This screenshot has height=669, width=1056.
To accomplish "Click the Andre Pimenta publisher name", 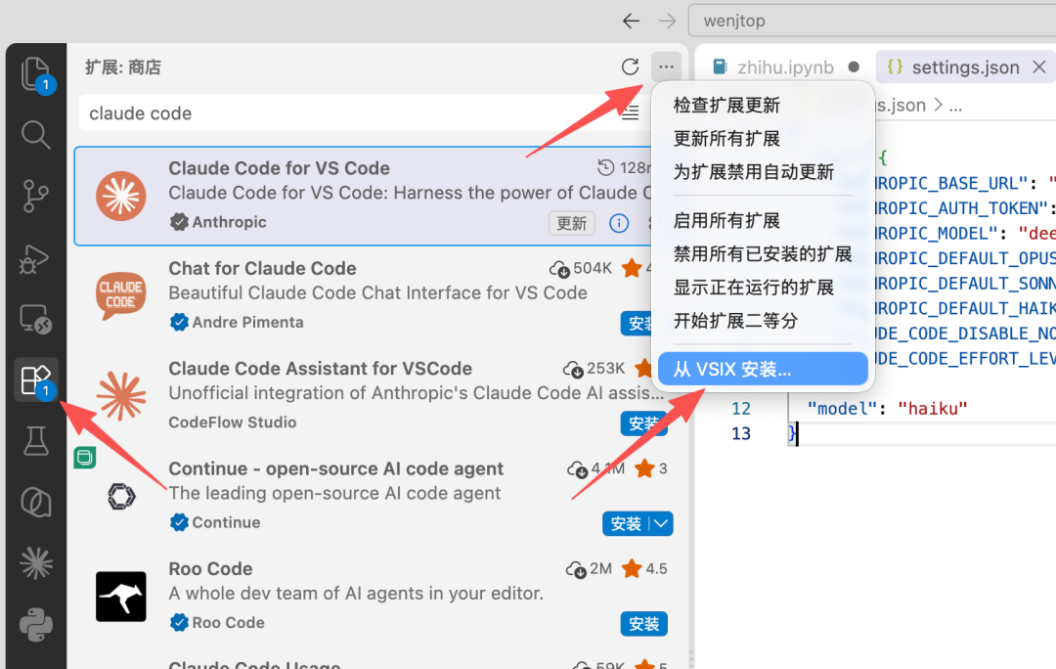I will click(x=247, y=322).
